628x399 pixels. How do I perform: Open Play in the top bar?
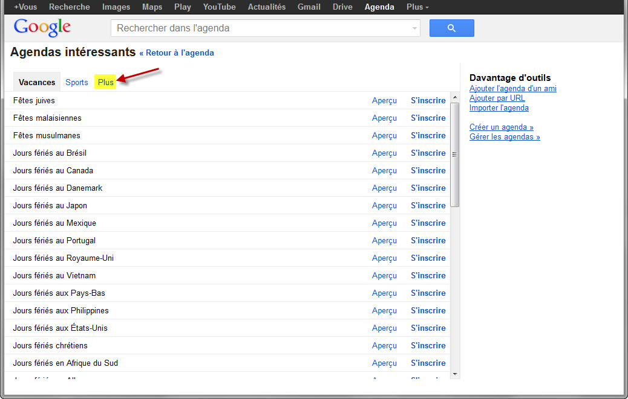(x=183, y=7)
